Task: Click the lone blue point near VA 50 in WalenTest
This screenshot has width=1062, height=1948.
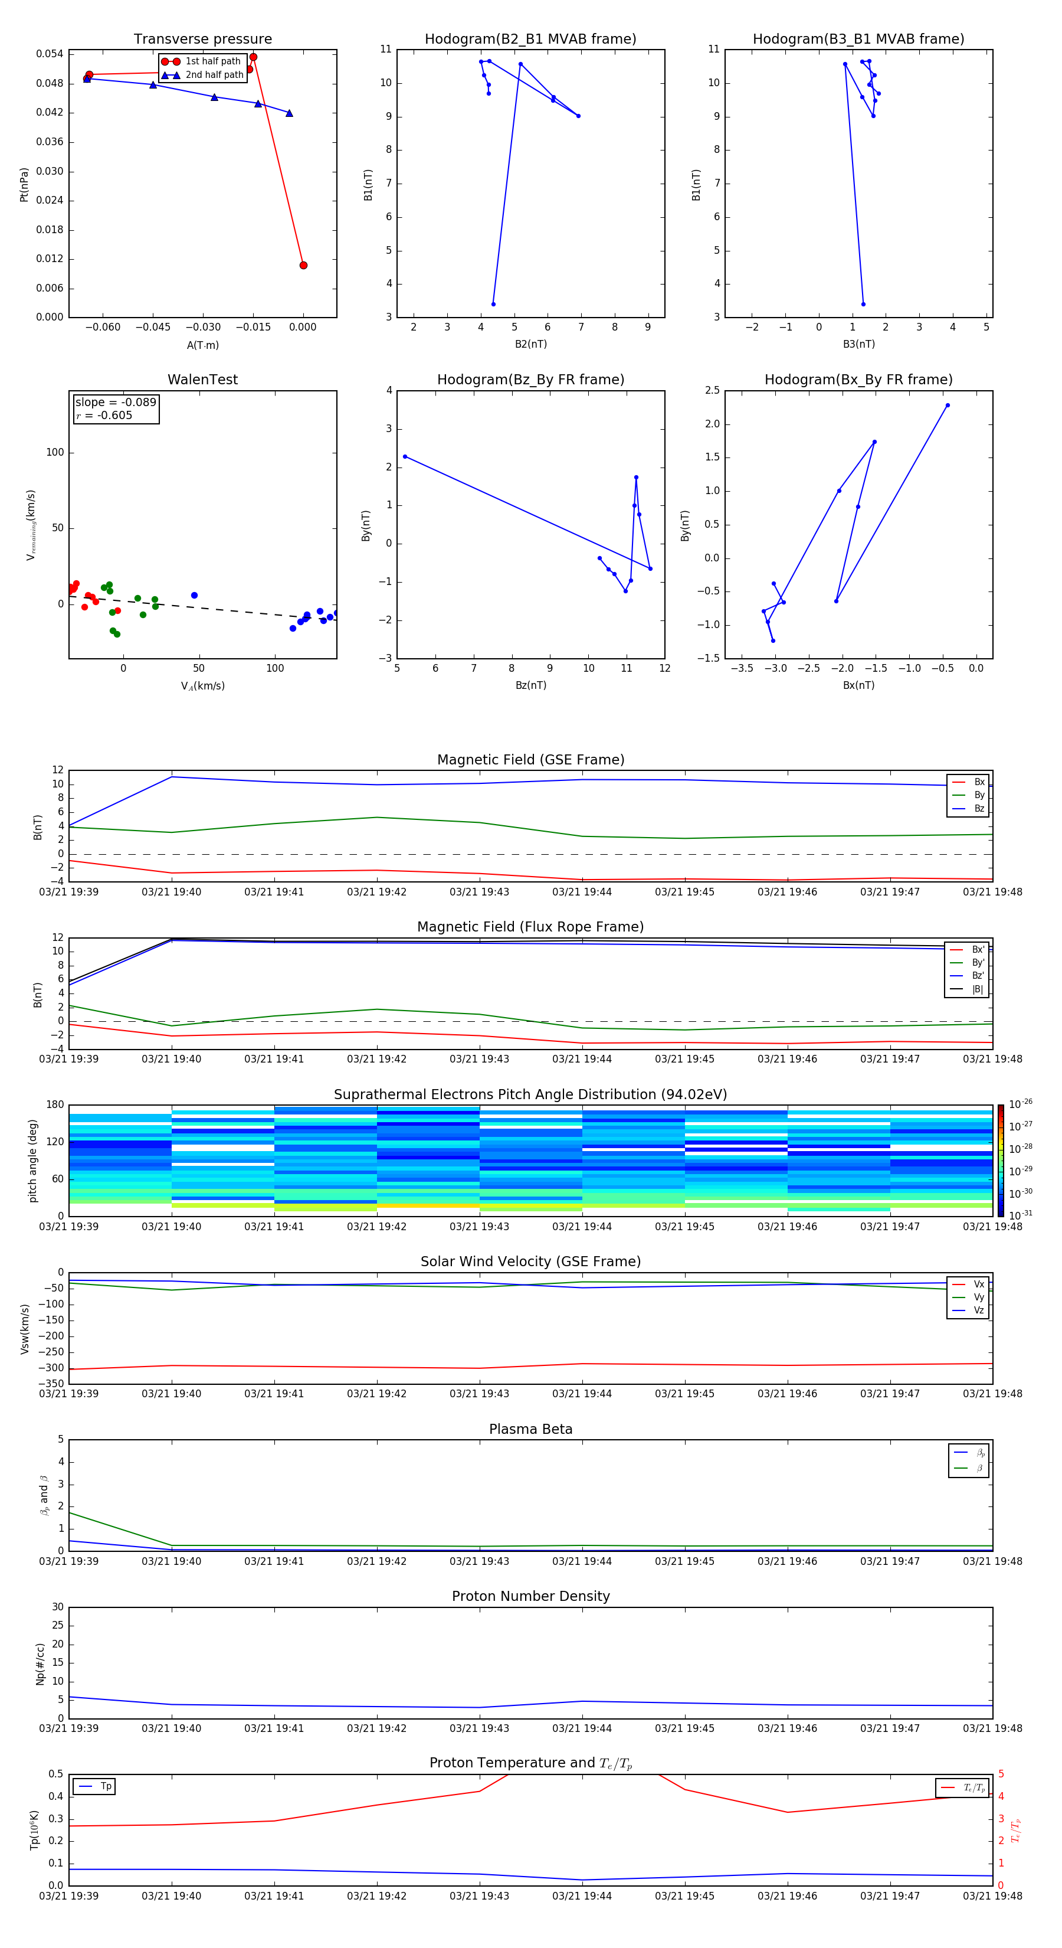Action: [194, 595]
